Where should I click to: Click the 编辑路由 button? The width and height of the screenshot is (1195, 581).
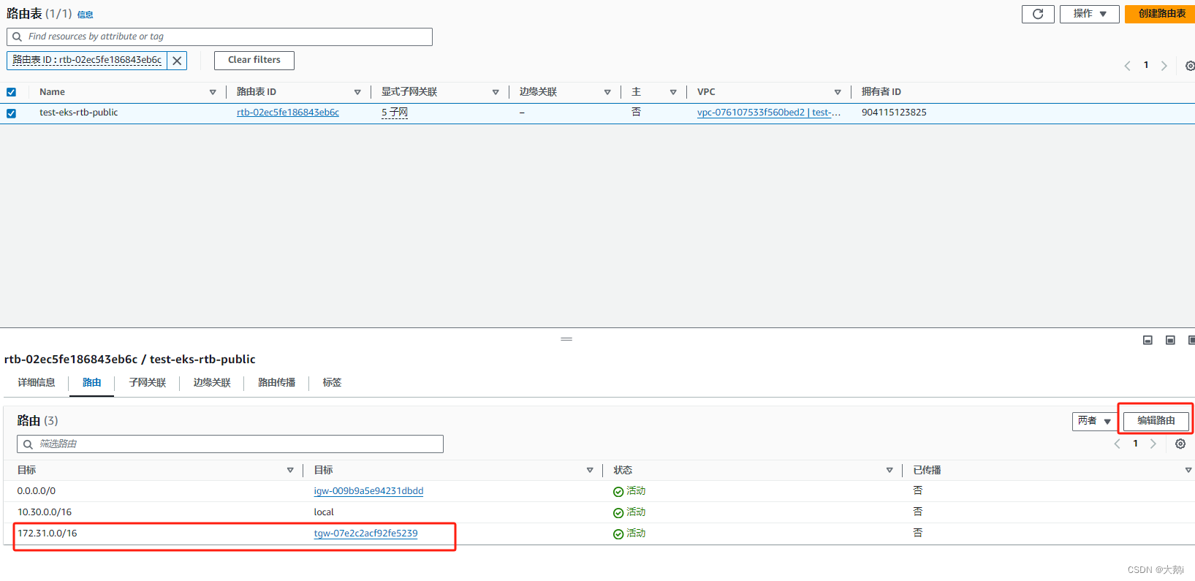(x=1156, y=421)
